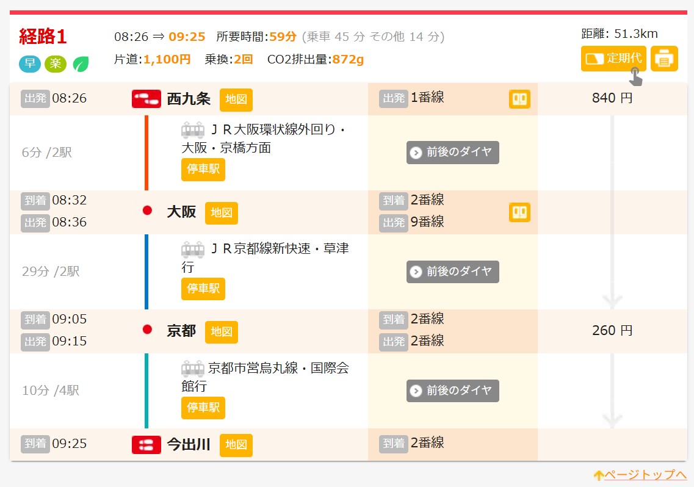Click the blue 早 fastest badge
This screenshot has height=487, width=694.
29,64
